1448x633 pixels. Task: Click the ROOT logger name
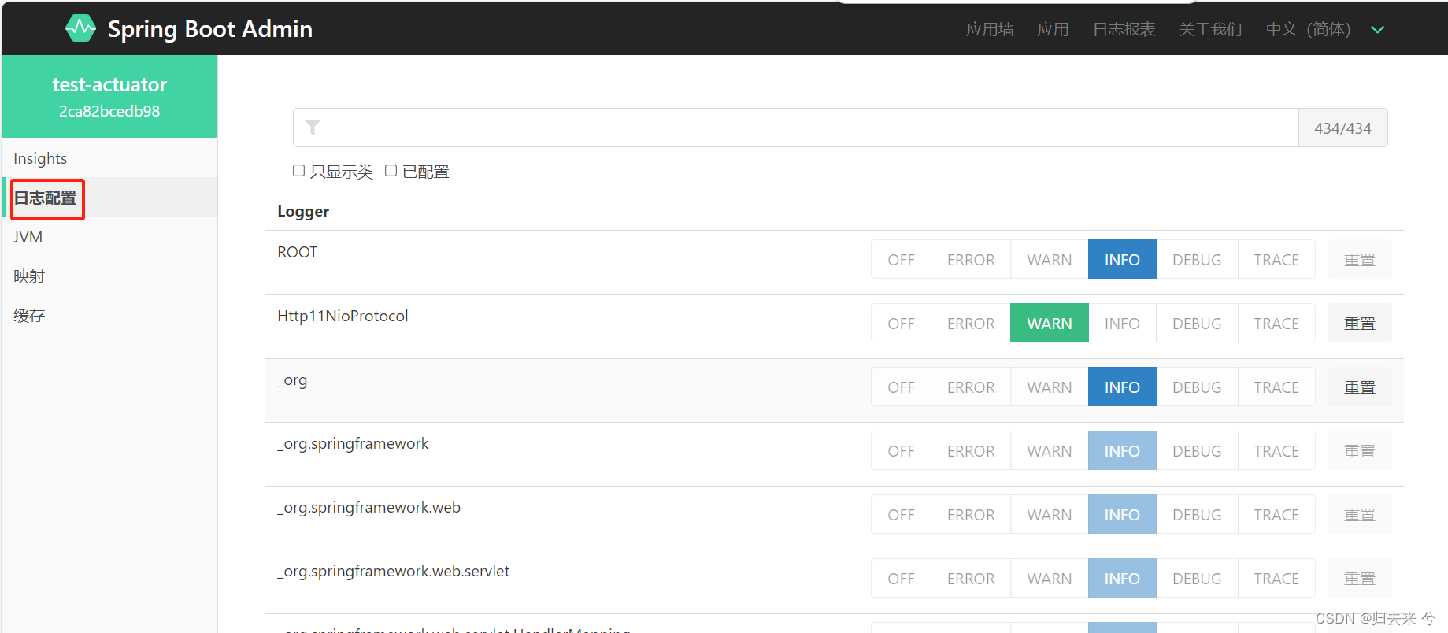click(x=297, y=252)
